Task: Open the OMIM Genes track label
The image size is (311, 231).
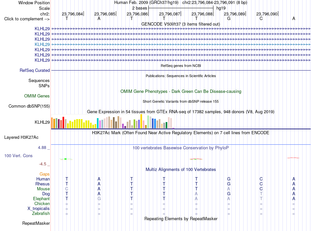Action: point(37,96)
